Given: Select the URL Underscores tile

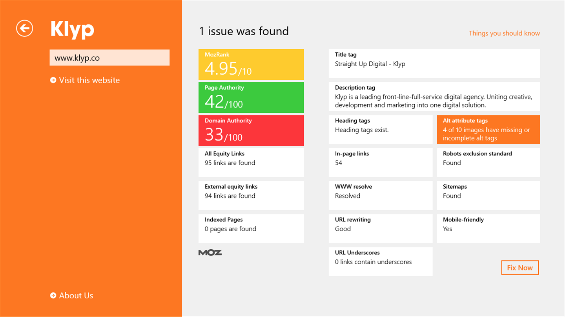Looking at the screenshot, I should pyautogui.click(x=381, y=261).
